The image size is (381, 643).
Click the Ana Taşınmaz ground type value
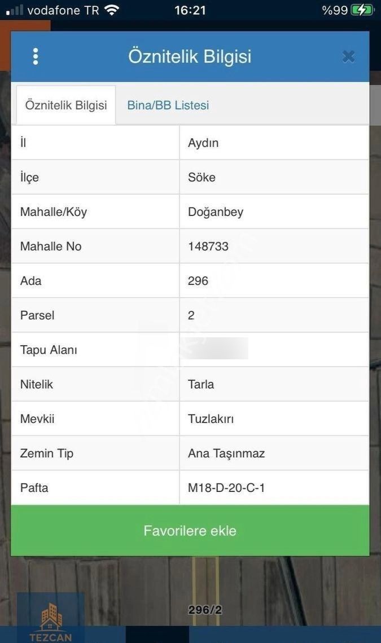coord(226,453)
